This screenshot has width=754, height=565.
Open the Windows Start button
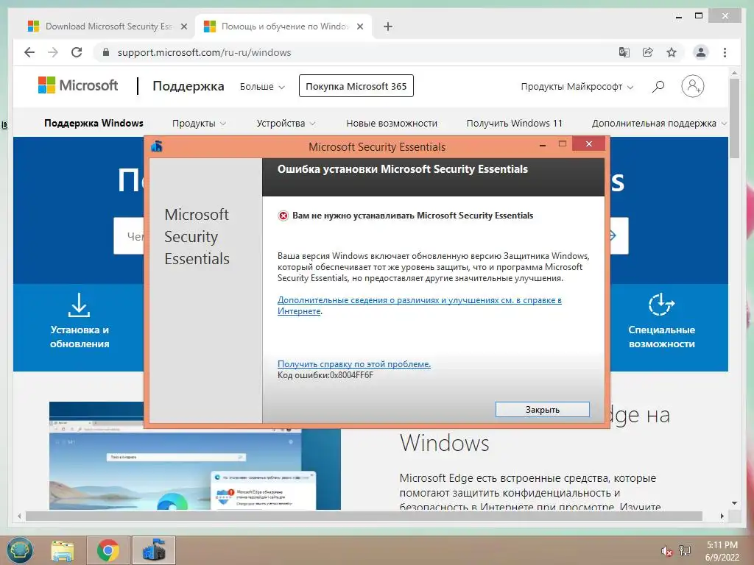coord(19,550)
